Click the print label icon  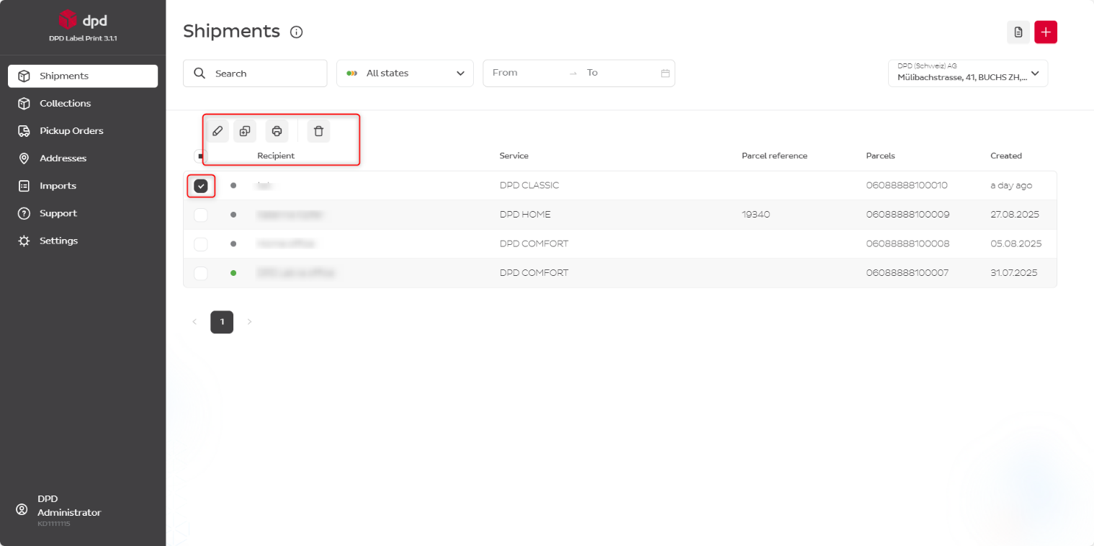(x=277, y=131)
